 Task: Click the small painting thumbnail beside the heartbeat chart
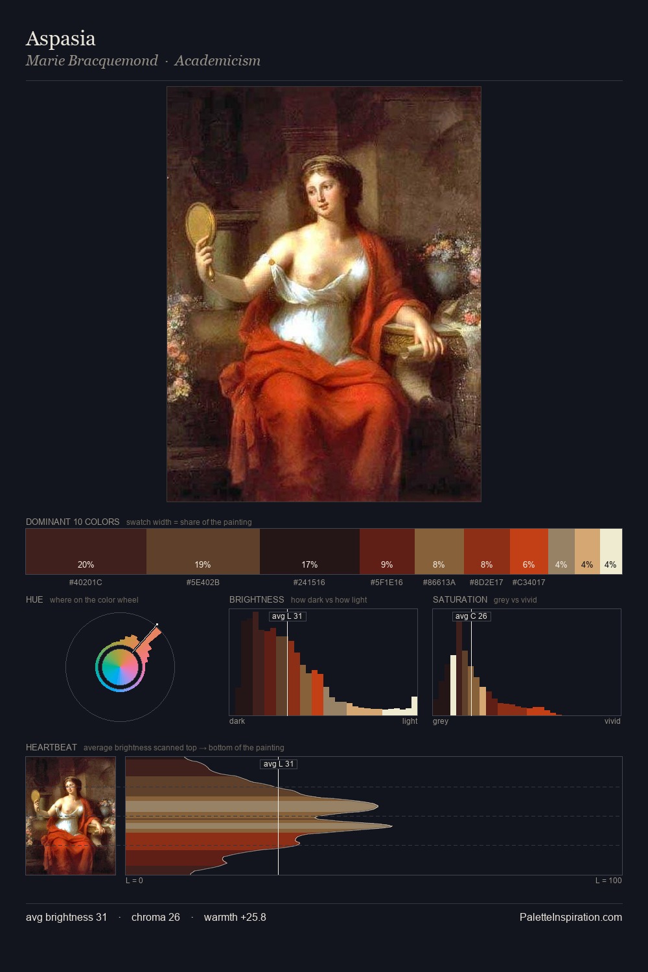71,816
